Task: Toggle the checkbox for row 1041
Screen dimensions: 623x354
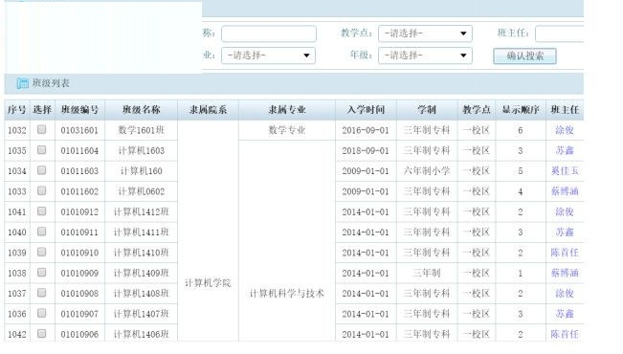Action: click(42, 211)
